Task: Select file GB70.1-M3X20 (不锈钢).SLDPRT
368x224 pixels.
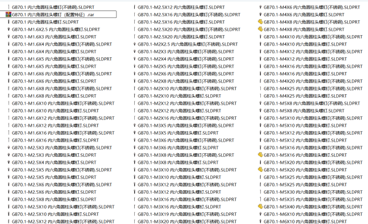Action: (187, 222)
